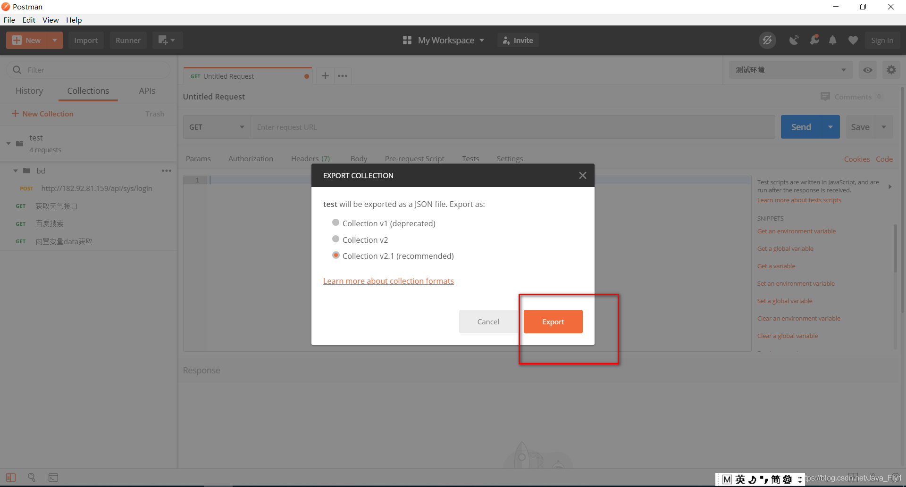Open the Pre-request Script tab

point(414,159)
